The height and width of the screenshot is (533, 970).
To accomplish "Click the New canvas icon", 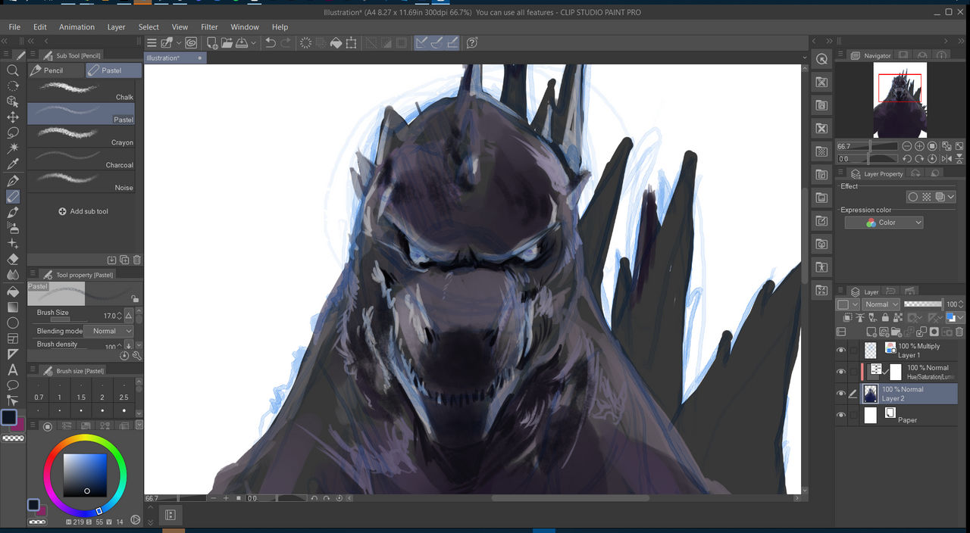I will coord(212,43).
